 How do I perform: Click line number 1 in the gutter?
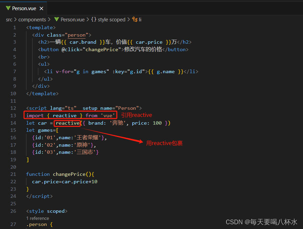click(x=15, y=28)
